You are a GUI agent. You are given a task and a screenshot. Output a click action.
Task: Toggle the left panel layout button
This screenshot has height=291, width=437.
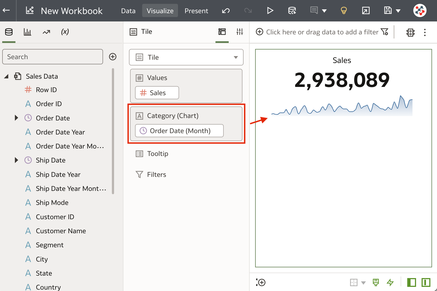(x=412, y=282)
